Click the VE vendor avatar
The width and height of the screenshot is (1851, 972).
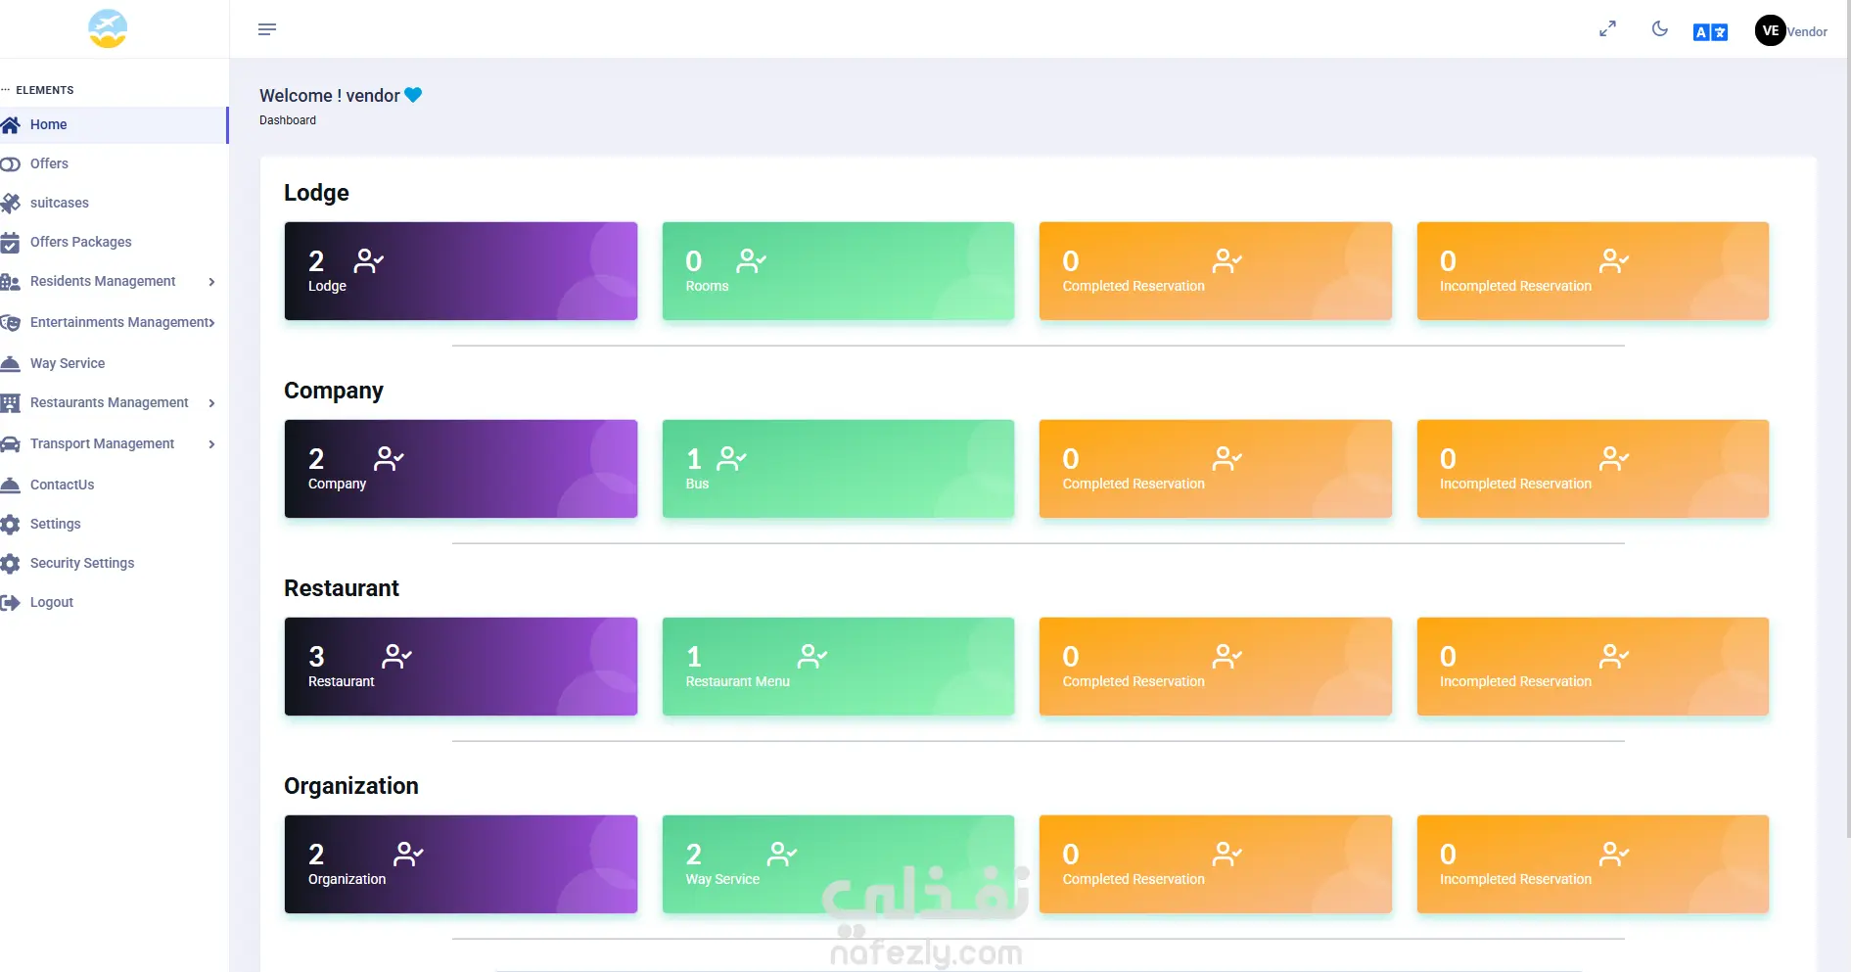pos(1770,30)
